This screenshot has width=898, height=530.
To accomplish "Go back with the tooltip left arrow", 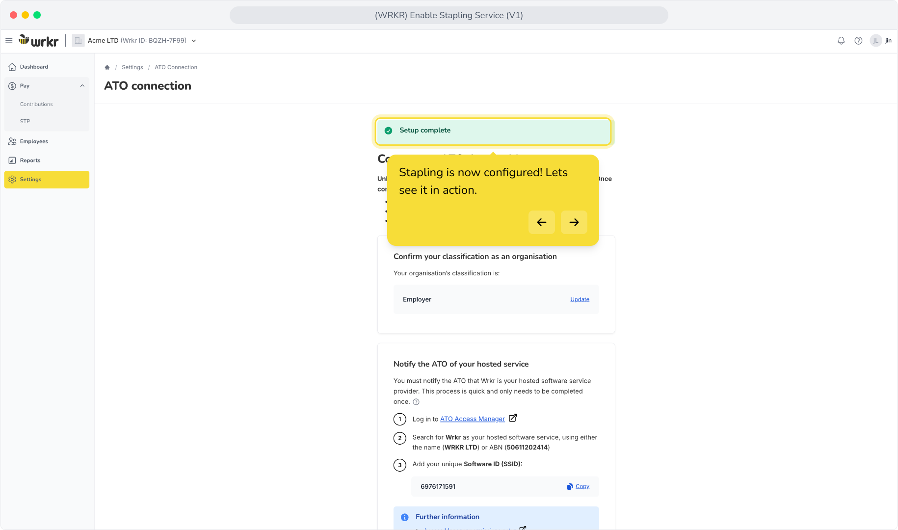I will click(542, 222).
